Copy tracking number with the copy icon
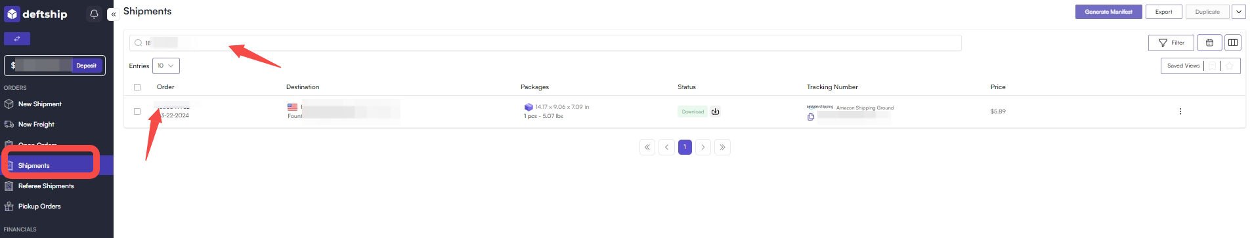This screenshot has width=1252, height=238. (x=811, y=117)
